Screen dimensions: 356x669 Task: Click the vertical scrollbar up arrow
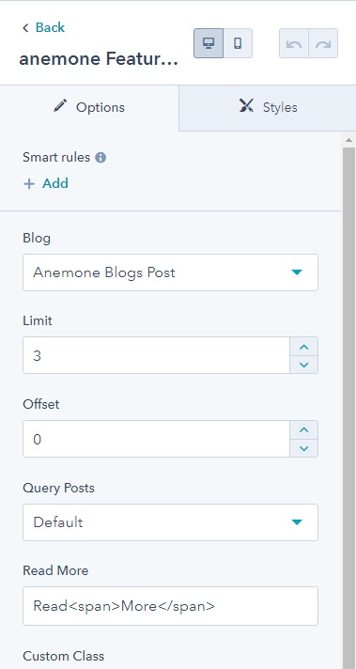tap(348, 139)
